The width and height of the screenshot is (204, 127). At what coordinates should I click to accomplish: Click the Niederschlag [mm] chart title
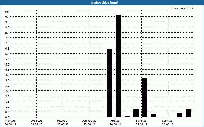click(x=104, y=3)
